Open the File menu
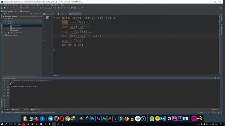This screenshot has width=225, height=126. tap(2, 5)
